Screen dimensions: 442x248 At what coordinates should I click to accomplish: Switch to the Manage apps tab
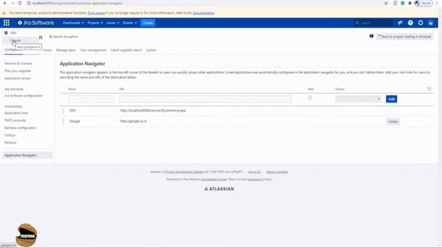(66, 50)
